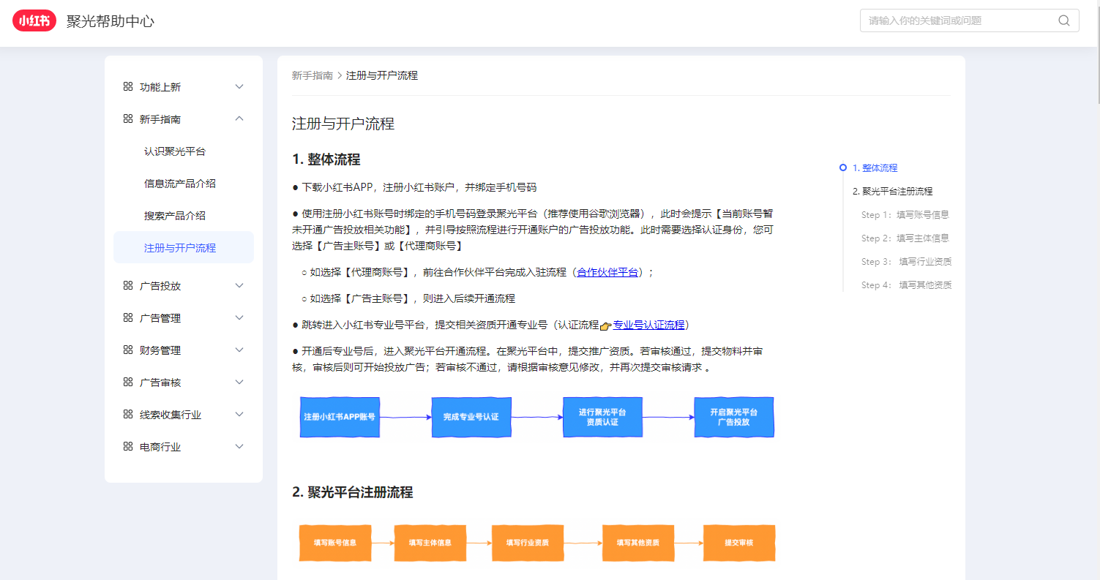Click orange 提交审核 flowchart box

[x=739, y=543]
